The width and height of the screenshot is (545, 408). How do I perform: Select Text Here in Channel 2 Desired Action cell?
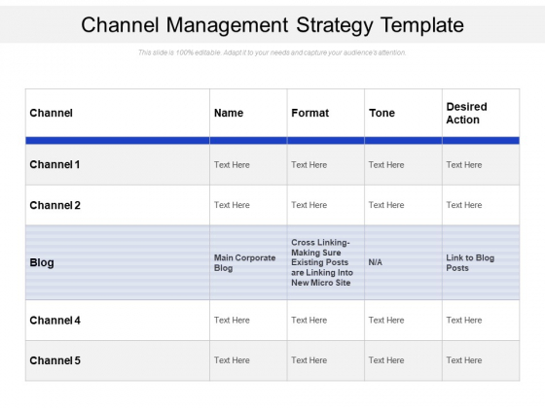tap(464, 205)
